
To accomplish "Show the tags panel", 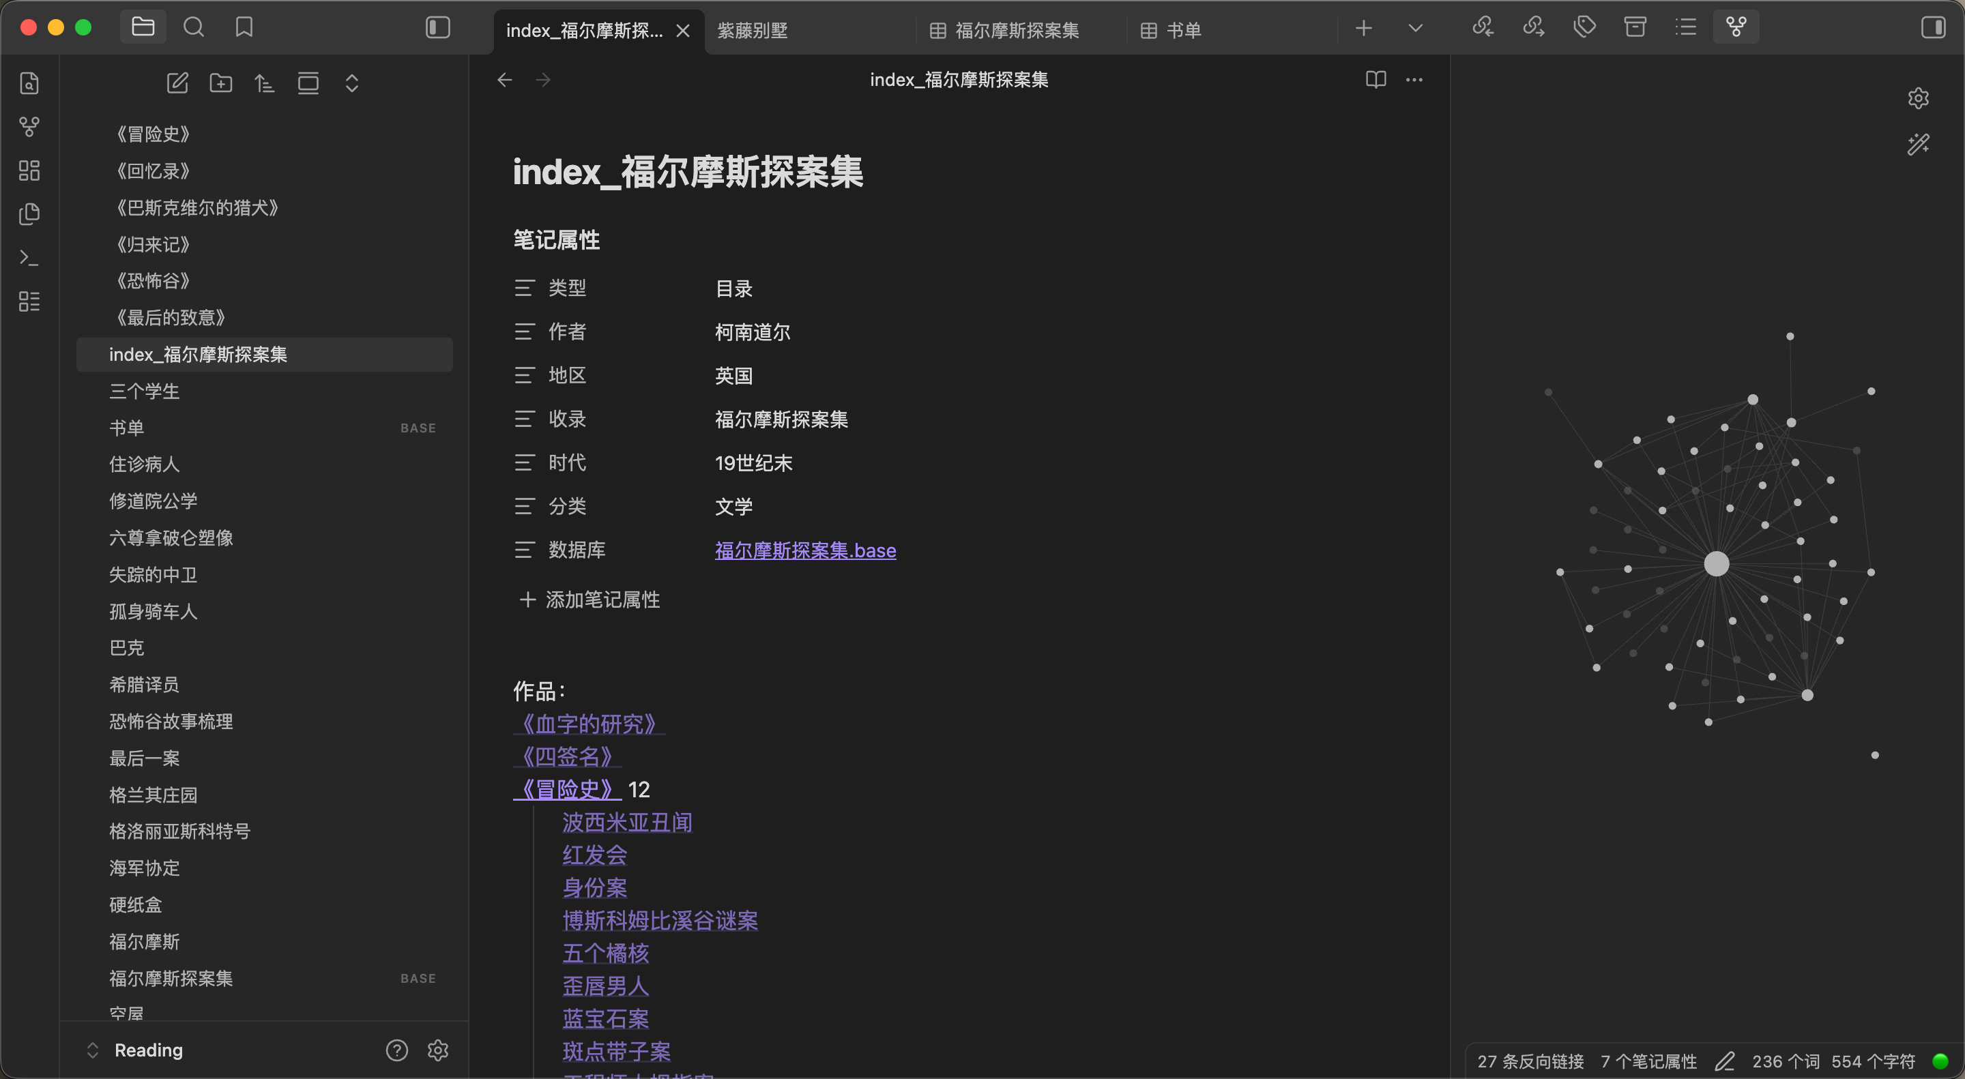I will point(1584,27).
